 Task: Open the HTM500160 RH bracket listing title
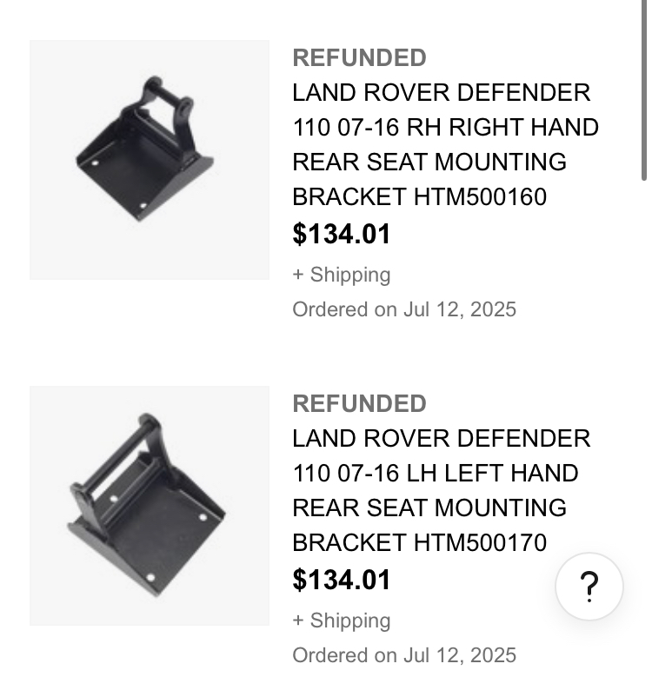click(x=444, y=144)
